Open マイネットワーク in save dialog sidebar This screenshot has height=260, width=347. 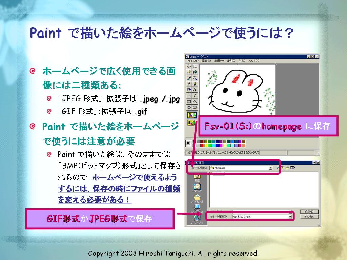pyautogui.click(x=197, y=219)
